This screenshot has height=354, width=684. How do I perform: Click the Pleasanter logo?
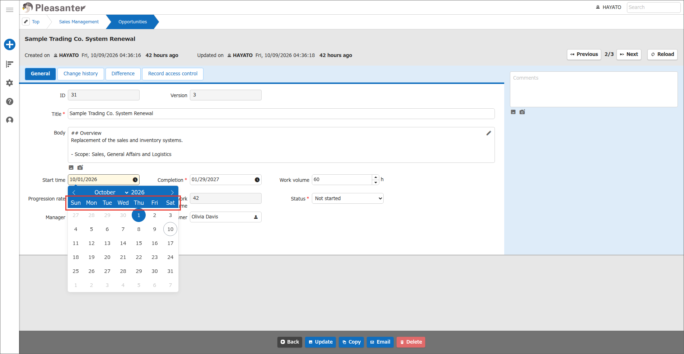pyautogui.click(x=54, y=8)
